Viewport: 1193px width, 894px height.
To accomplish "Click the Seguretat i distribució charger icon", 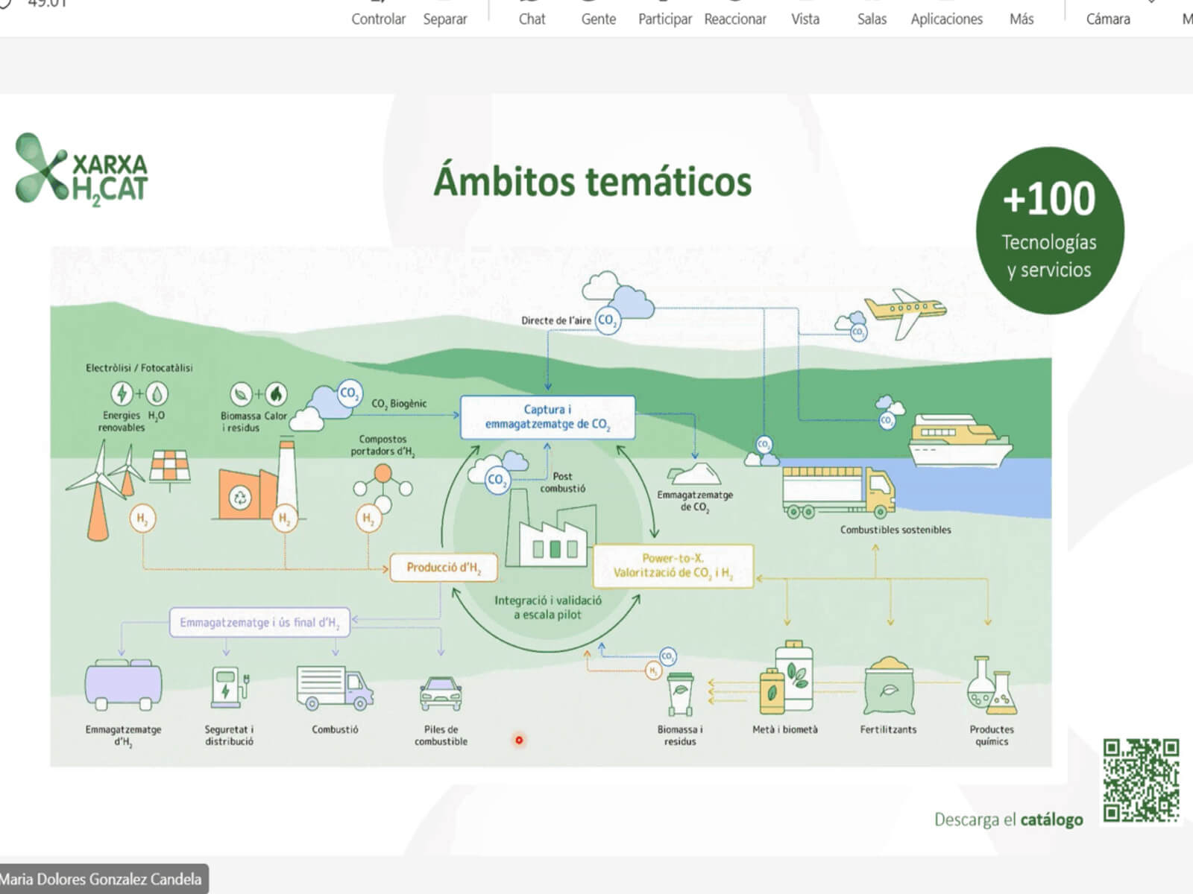I will pos(229,687).
